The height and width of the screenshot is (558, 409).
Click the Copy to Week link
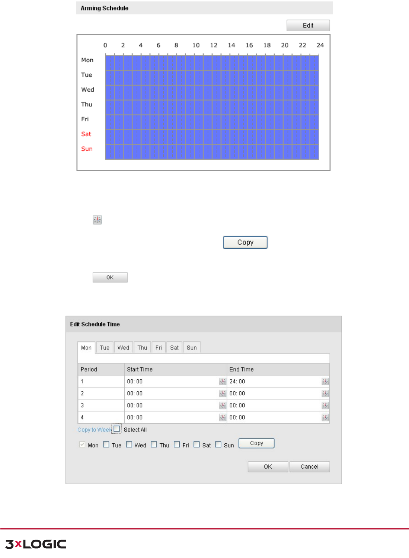tap(95, 430)
